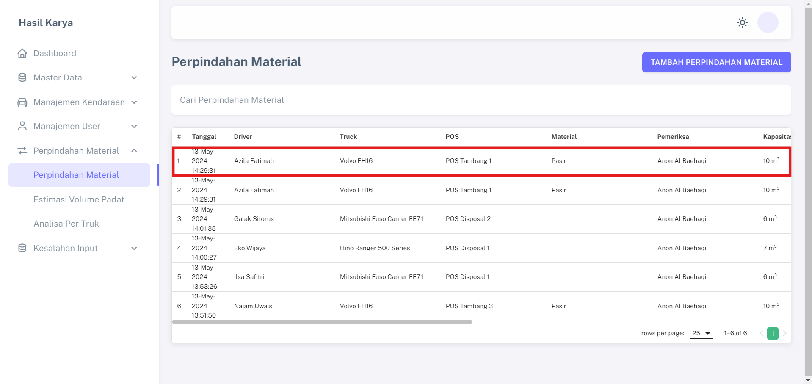Click page 1 pagination button
The height and width of the screenshot is (384, 812).
click(x=773, y=333)
